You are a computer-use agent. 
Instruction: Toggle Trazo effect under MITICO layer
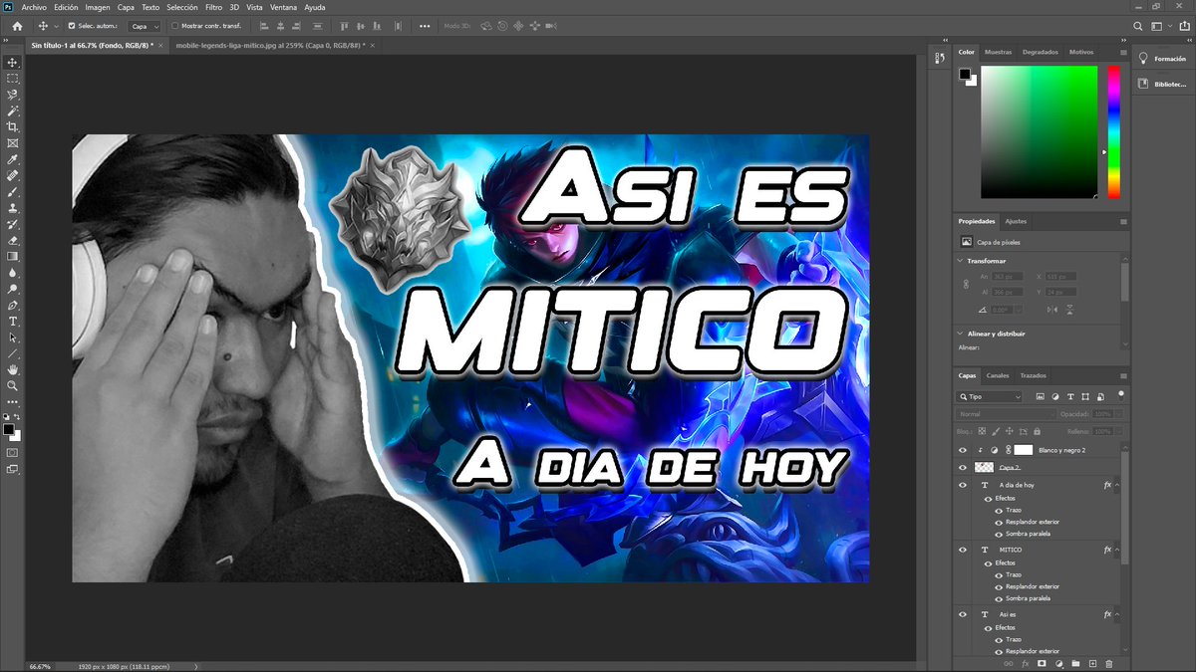999,574
